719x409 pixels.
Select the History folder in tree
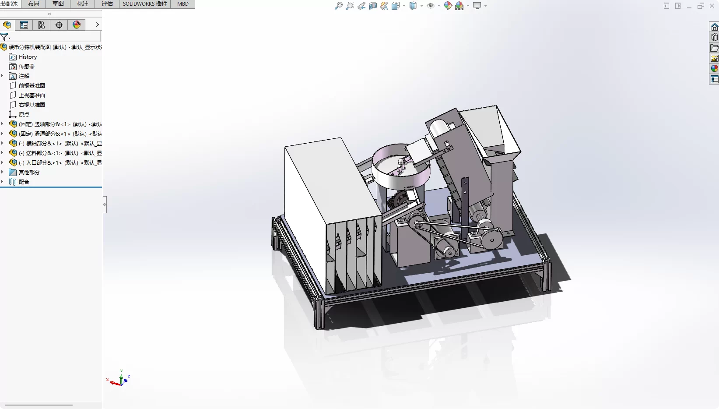[23, 57]
